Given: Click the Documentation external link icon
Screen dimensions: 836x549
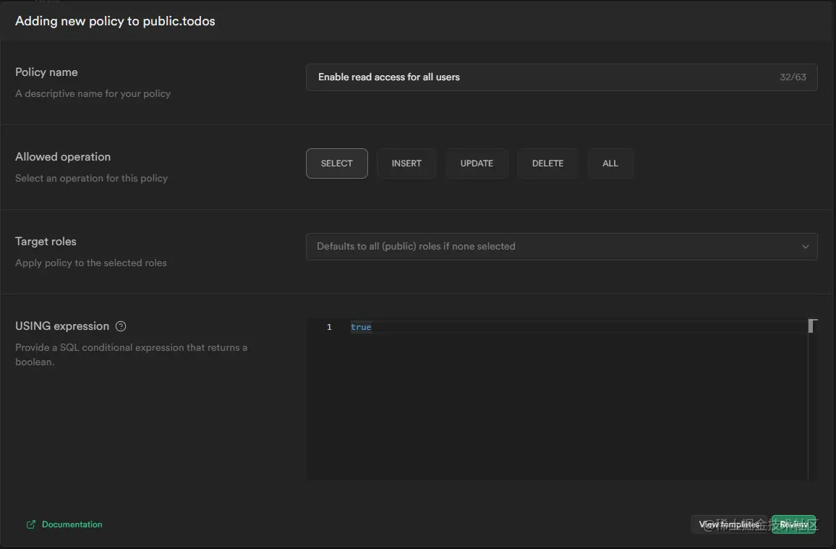Looking at the screenshot, I should click(31, 524).
